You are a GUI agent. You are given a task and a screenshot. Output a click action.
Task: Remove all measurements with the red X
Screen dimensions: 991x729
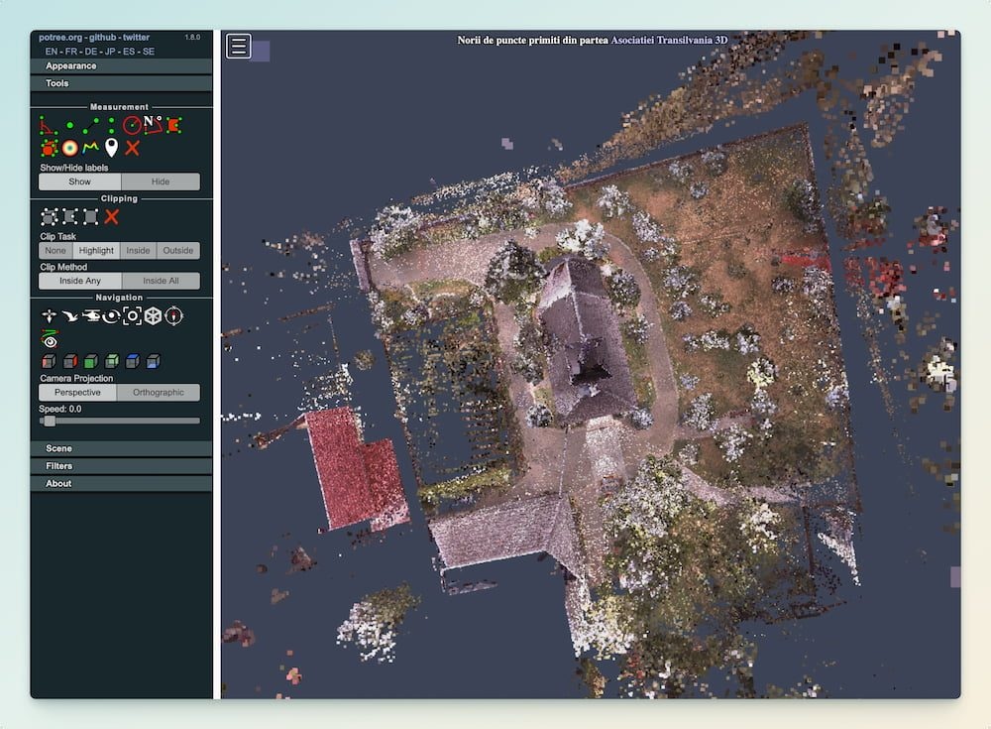pos(132,148)
